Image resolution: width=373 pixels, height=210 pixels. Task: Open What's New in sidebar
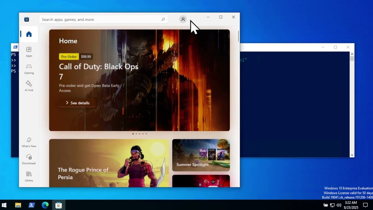[x=29, y=142]
